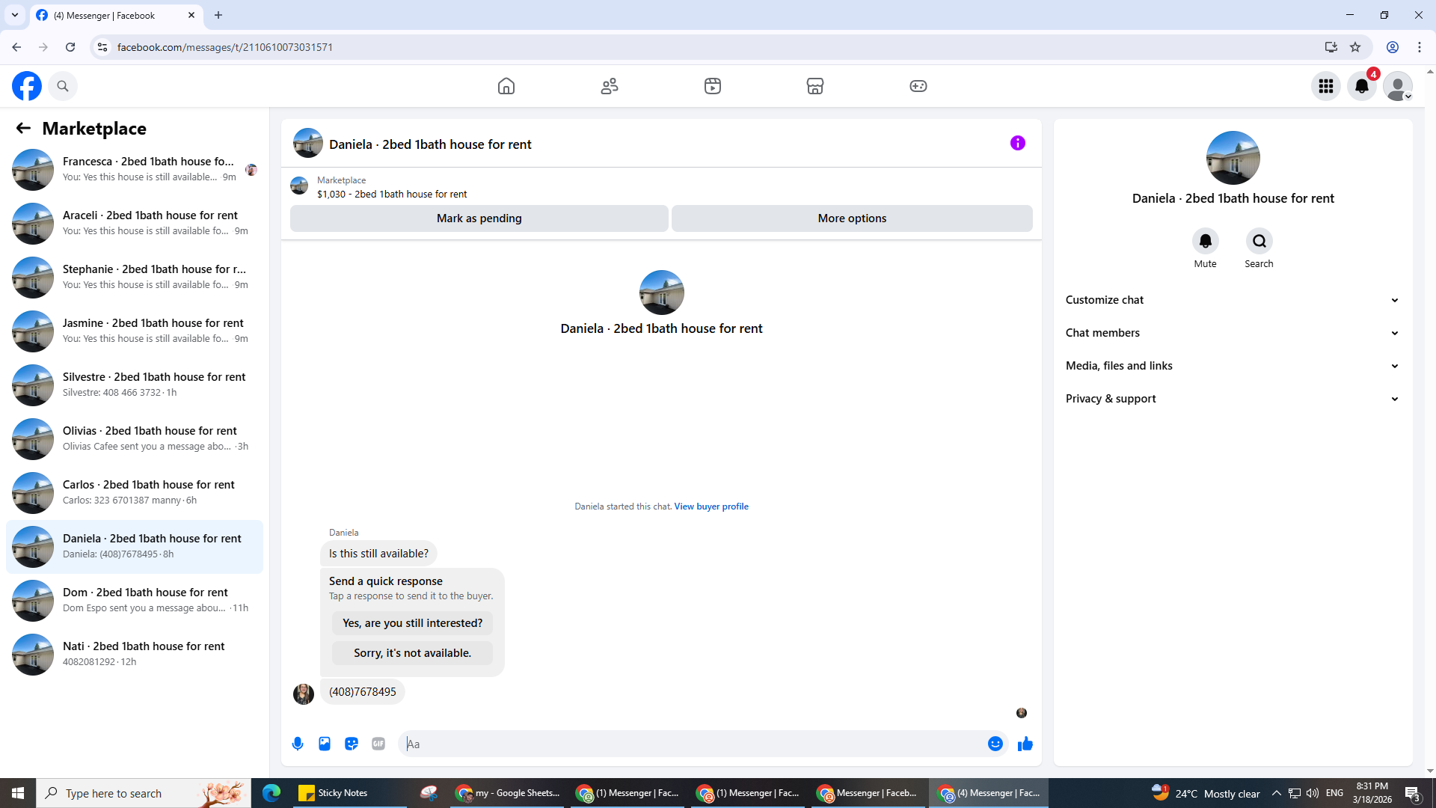Attach a photo using the image icon

click(325, 744)
